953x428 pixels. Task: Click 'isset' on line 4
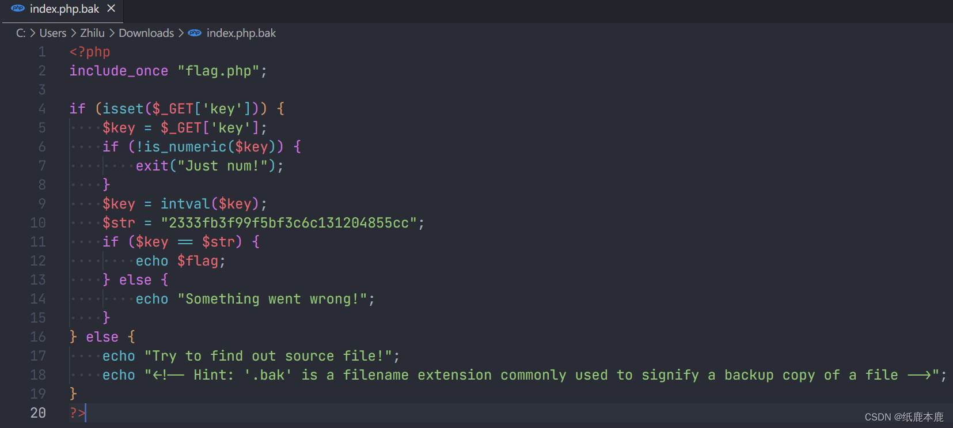[x=123, y=109]
